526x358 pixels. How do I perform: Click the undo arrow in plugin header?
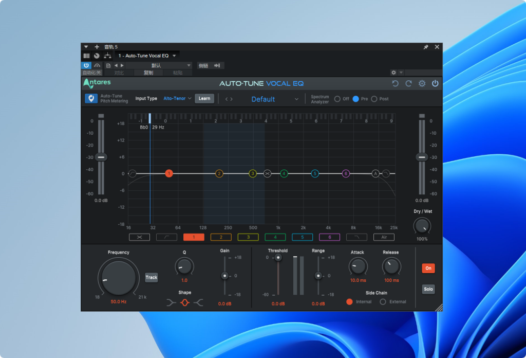(x=395, y=84)
